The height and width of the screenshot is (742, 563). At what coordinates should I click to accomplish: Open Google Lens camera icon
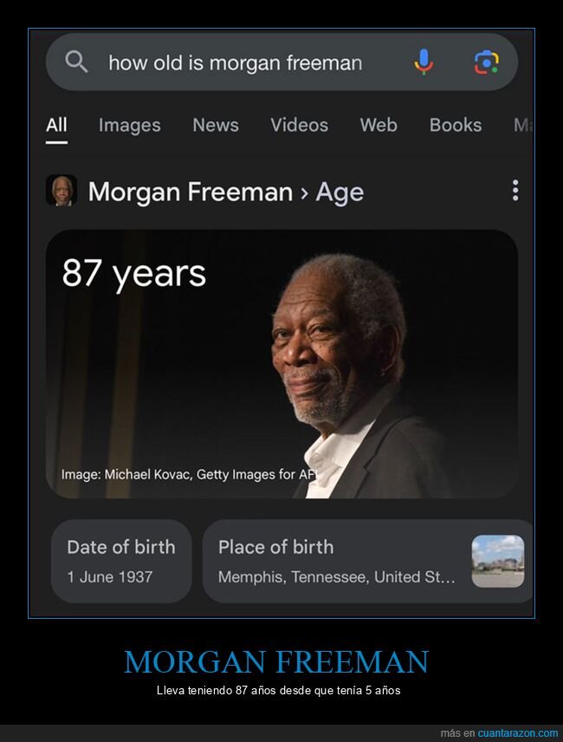point(487,62)
